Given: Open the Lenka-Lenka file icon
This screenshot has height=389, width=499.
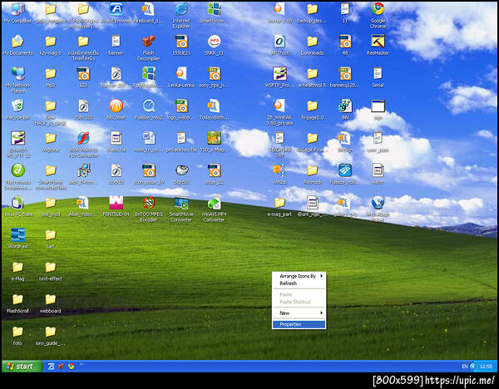Looking at the screenshot, I should tap(181, 77).
